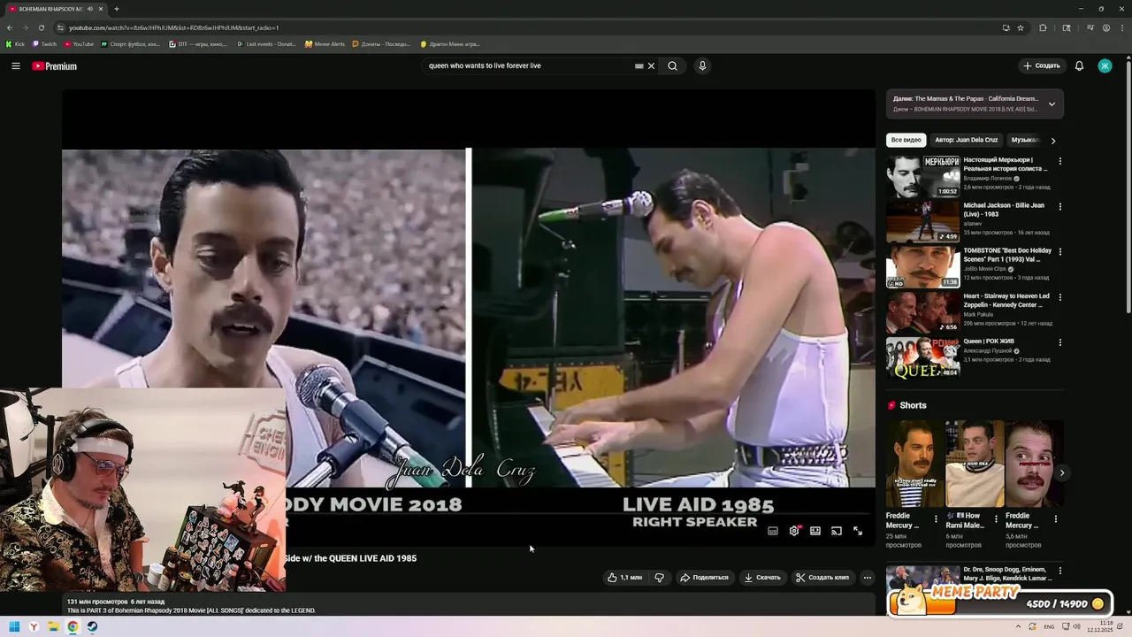Switch player to theater mode
Viewport: 1132px width, 637px height.
coord(815,531)
